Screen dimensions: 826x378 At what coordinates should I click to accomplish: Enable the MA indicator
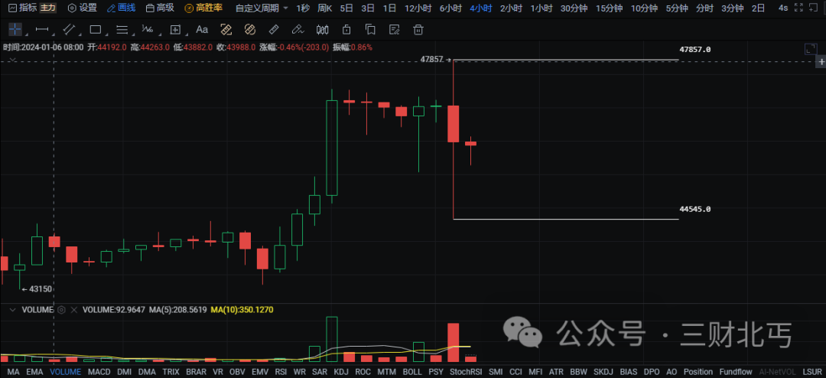(14, 372)
